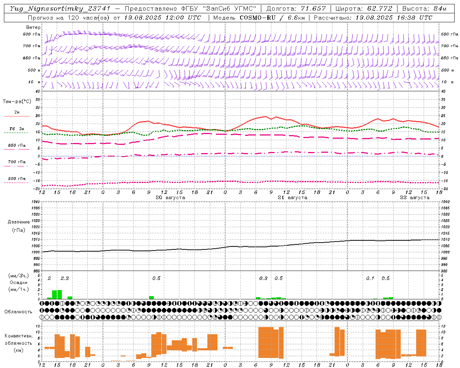The image size is (460, 368).
Task: Click the 0.3 three-hour precipitation value
Action: point(263,279)
